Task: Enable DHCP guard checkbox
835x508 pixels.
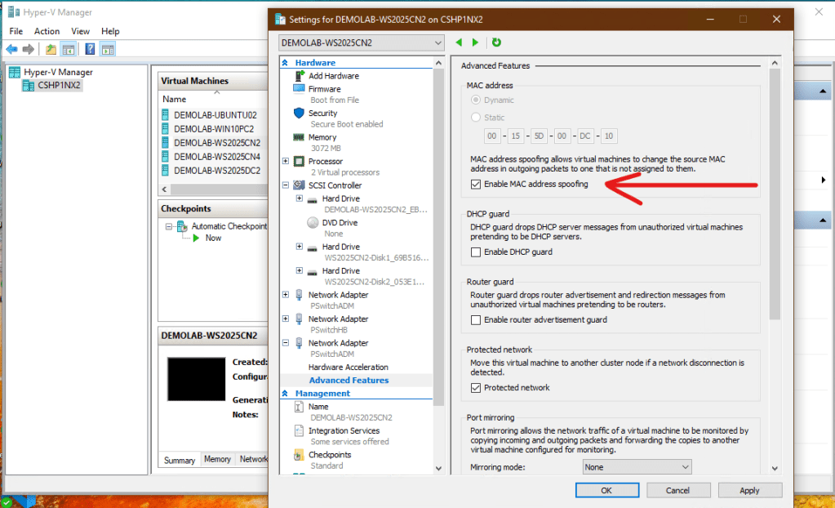Action: [x=476, y=252]
